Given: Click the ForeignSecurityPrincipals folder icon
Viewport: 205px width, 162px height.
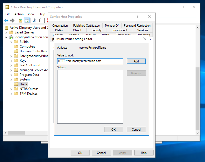Looking at the screenshot, I should click(16, 56).
